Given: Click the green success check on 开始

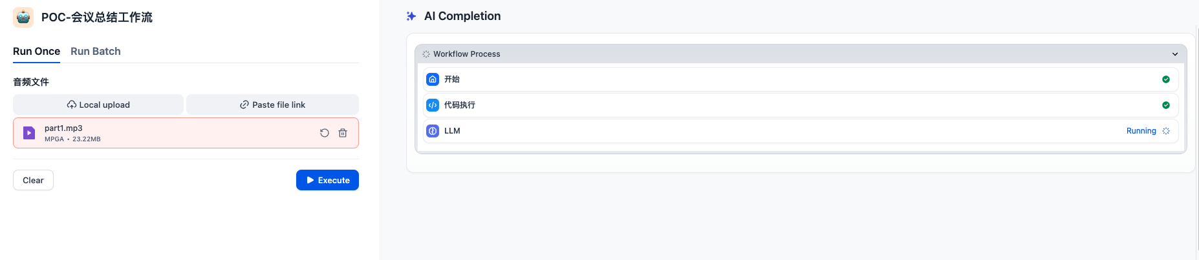Looking at the screenshot, I should point(1166,79).
